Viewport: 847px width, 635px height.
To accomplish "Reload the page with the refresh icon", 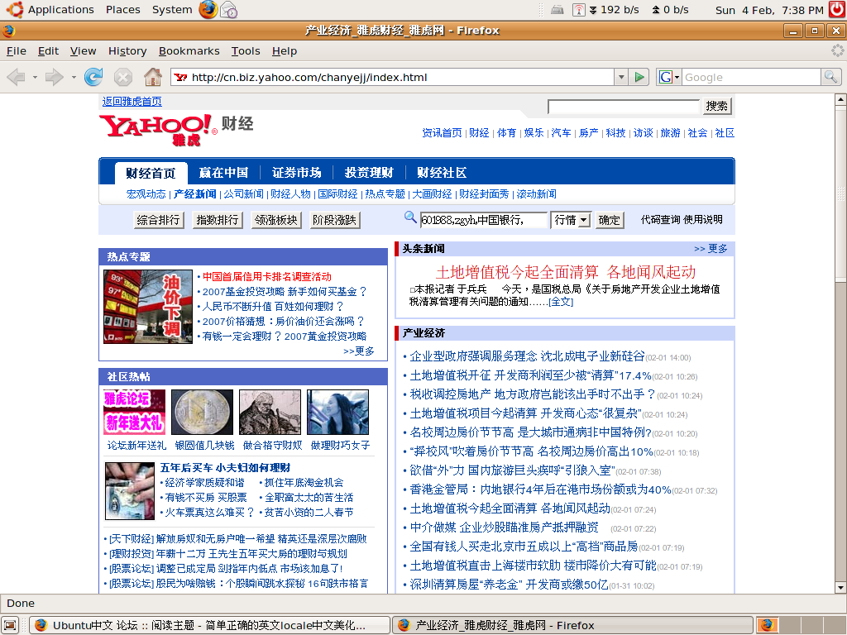I will (93, 77).
